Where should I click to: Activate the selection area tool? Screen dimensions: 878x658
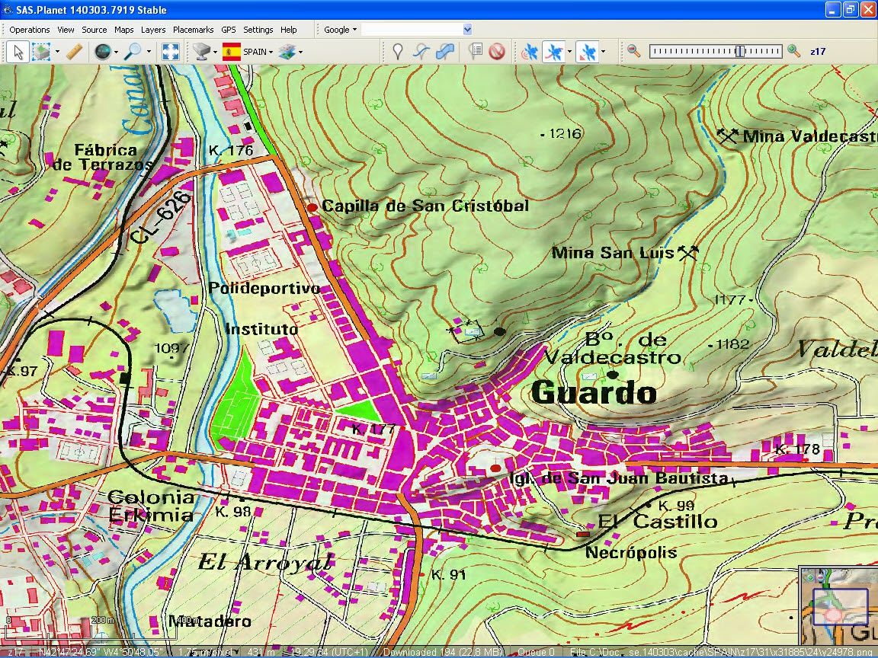coord(41,52)
